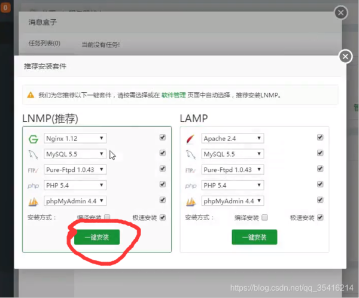Click the orange 0 notification badge
The width and height of the screenshot is (359, 298).
coord(5,8)
